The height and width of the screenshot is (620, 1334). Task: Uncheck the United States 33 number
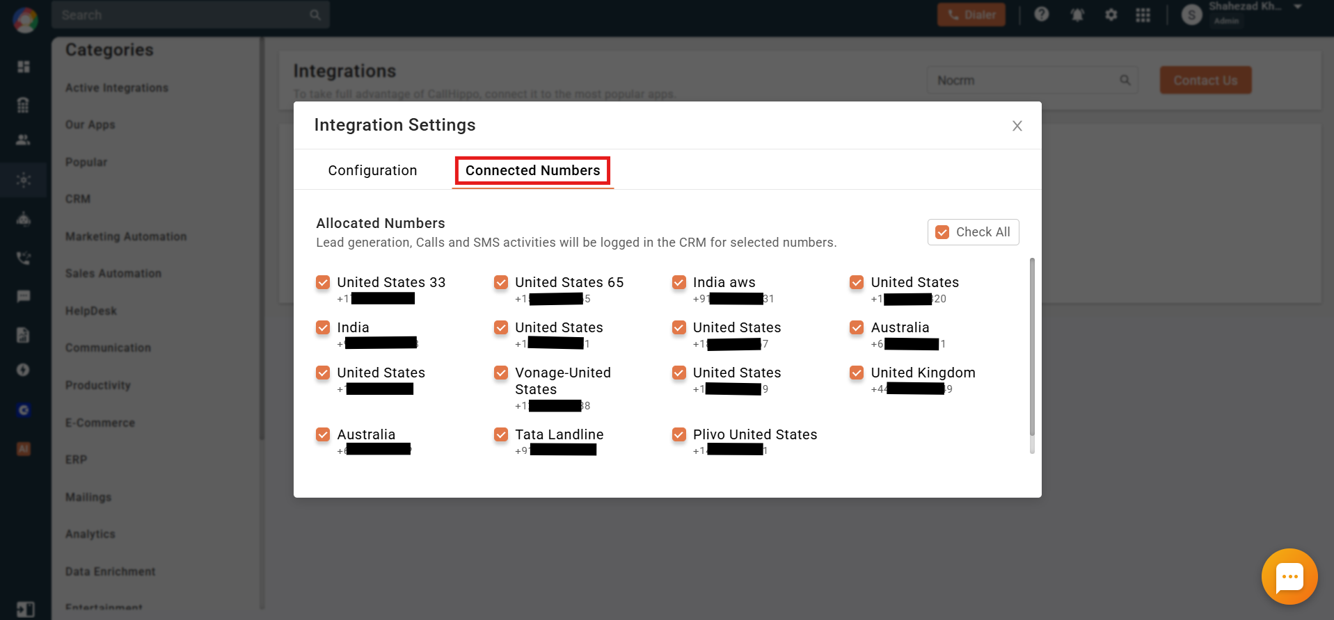tap(323, 282)
